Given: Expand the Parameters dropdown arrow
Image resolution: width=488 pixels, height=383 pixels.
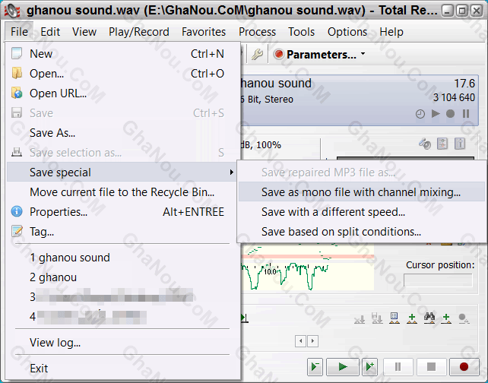Looking at the screenshot, I should [x=363, y=54].
